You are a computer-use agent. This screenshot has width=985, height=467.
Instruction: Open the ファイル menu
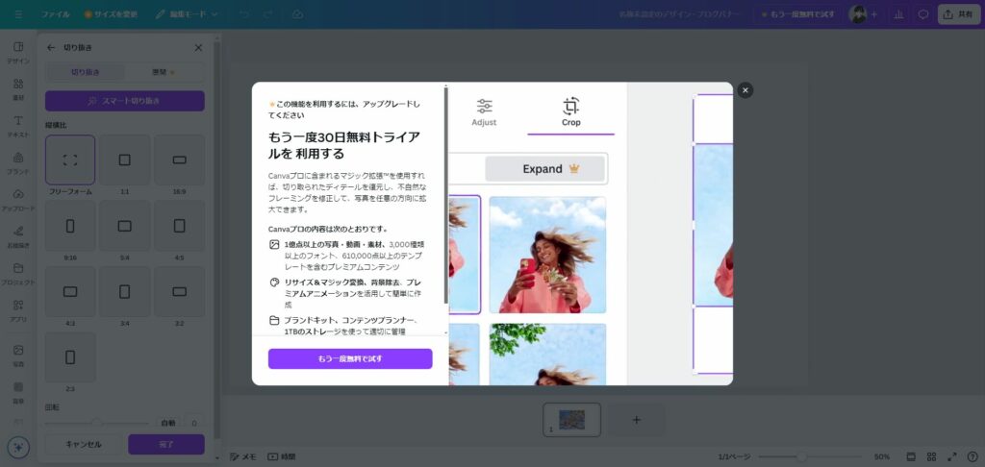[x=55, y=13]
